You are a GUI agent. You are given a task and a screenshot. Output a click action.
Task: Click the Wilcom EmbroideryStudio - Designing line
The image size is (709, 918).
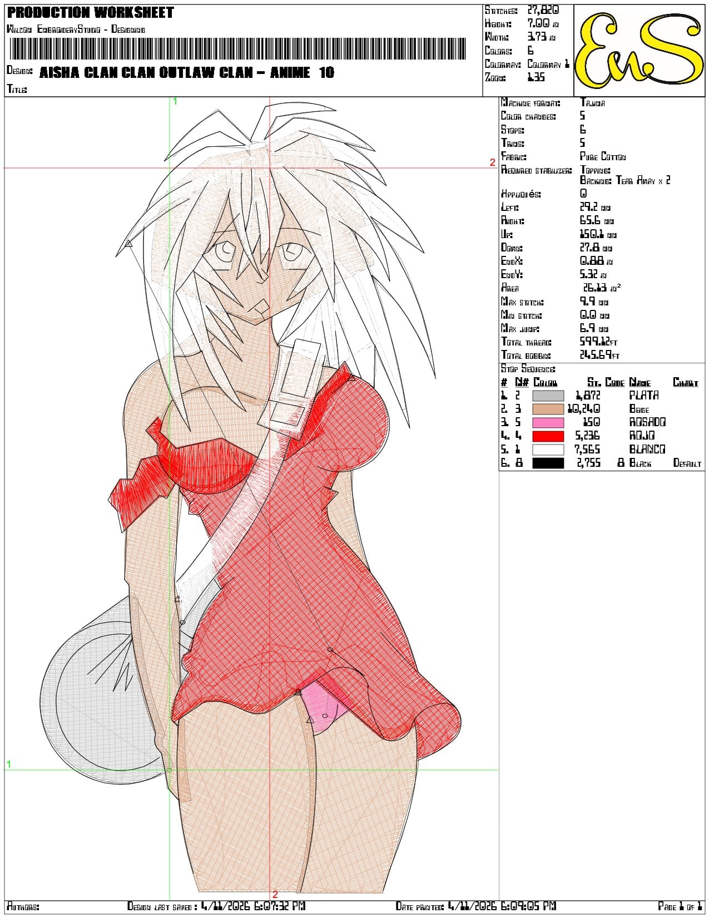[x=76, y=29]
